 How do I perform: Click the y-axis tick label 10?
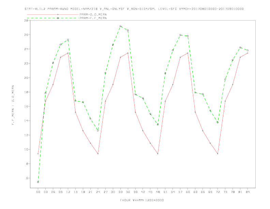click(26, 149)
